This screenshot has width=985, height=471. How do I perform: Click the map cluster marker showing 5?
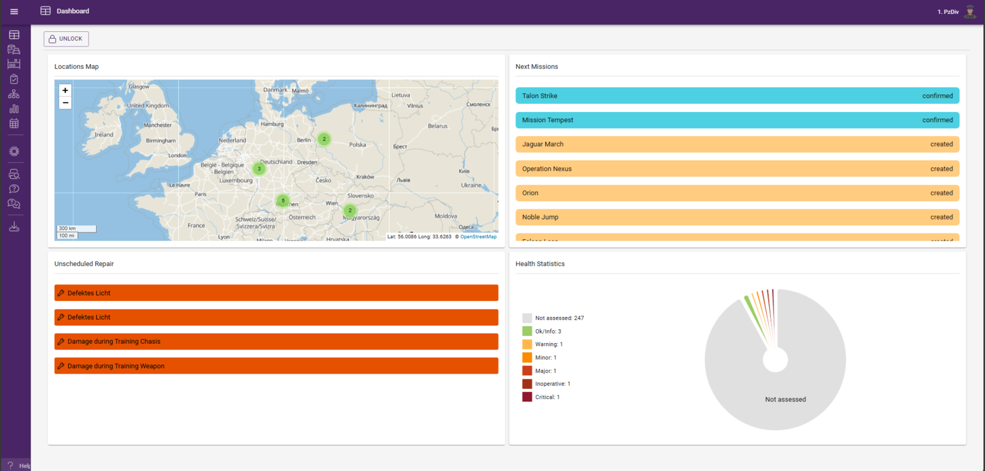pos(283,201)
